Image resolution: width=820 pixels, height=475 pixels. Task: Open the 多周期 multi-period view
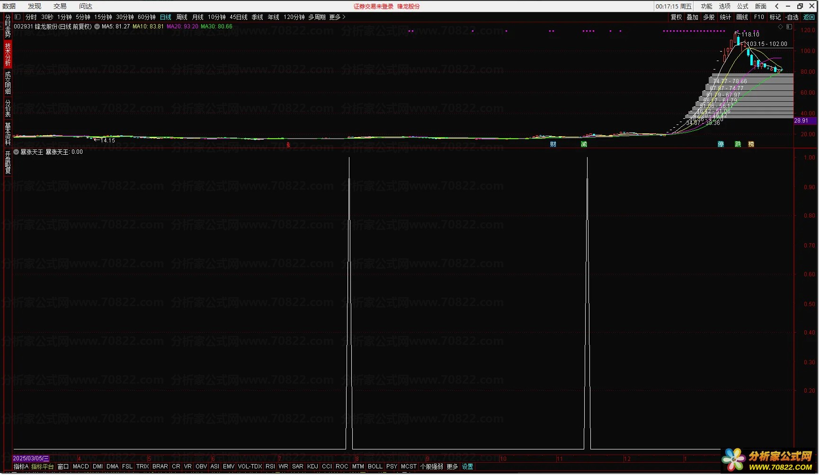317,17
